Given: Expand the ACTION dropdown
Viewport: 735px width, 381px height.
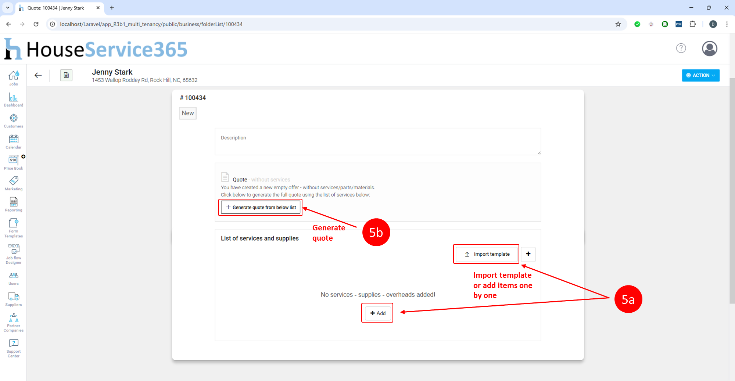Looking at the screenshot, I should (700, 75).
